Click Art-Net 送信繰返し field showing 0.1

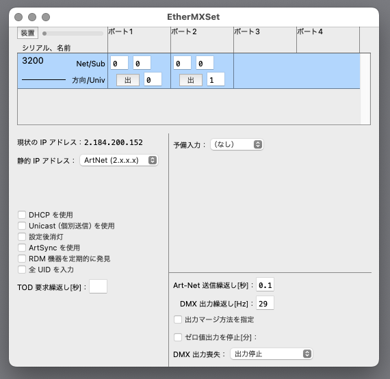point(265,285)
